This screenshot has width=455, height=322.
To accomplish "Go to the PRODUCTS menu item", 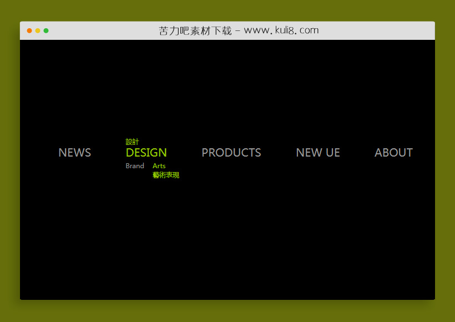I will [x=231, y=153].
